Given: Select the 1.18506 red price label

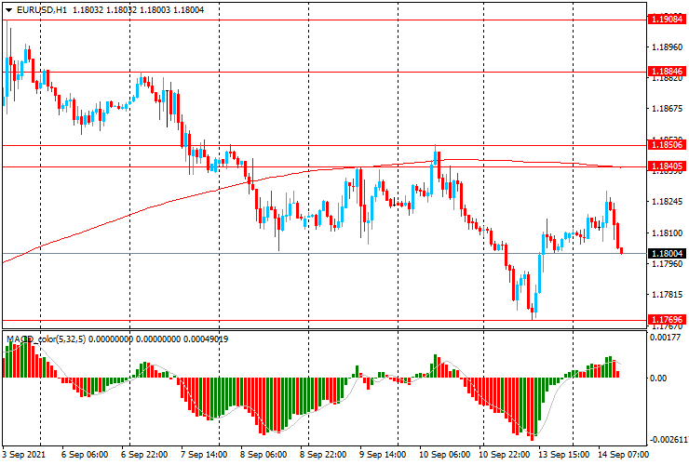Looking at the screenshot, I should 667,145.
